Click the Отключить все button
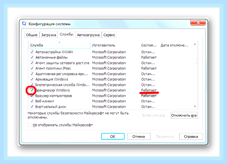Screen dimensions: 227x164 [184, 115]
